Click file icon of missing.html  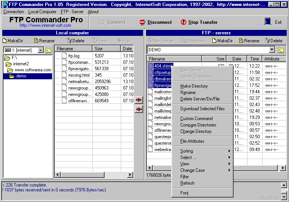pos(64,75)
